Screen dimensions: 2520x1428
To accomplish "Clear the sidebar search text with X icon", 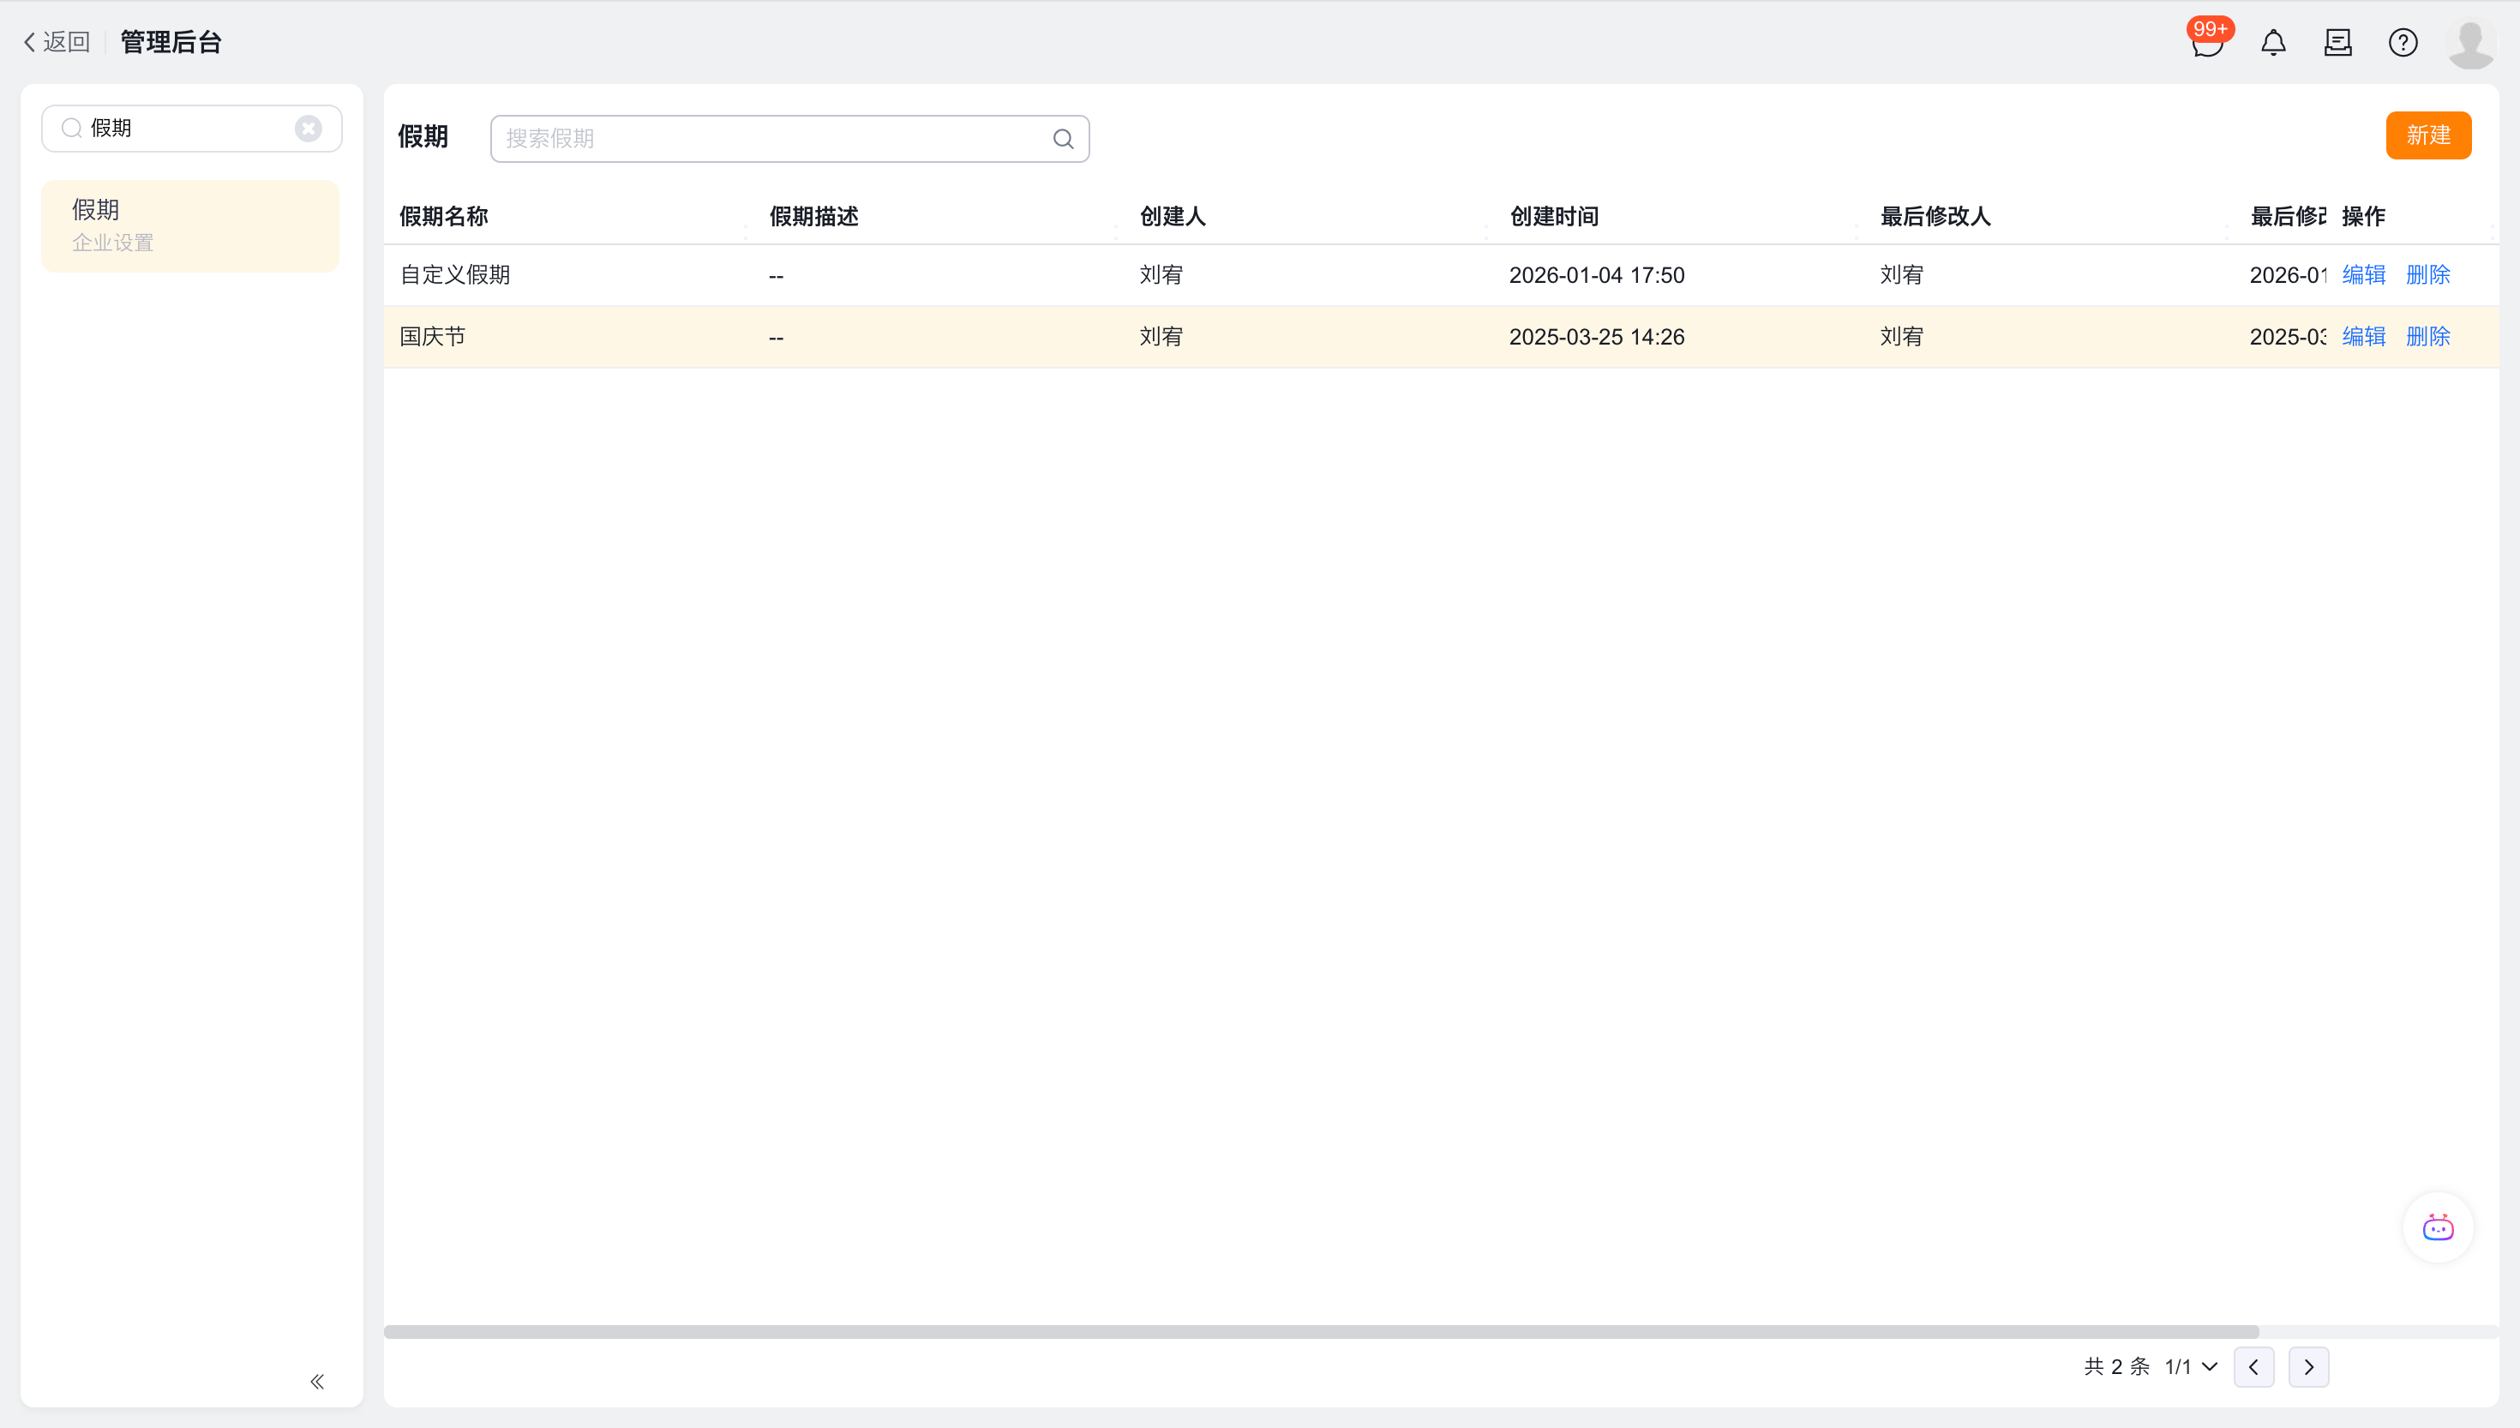I will pyautogui.click(x=308, y=129).
